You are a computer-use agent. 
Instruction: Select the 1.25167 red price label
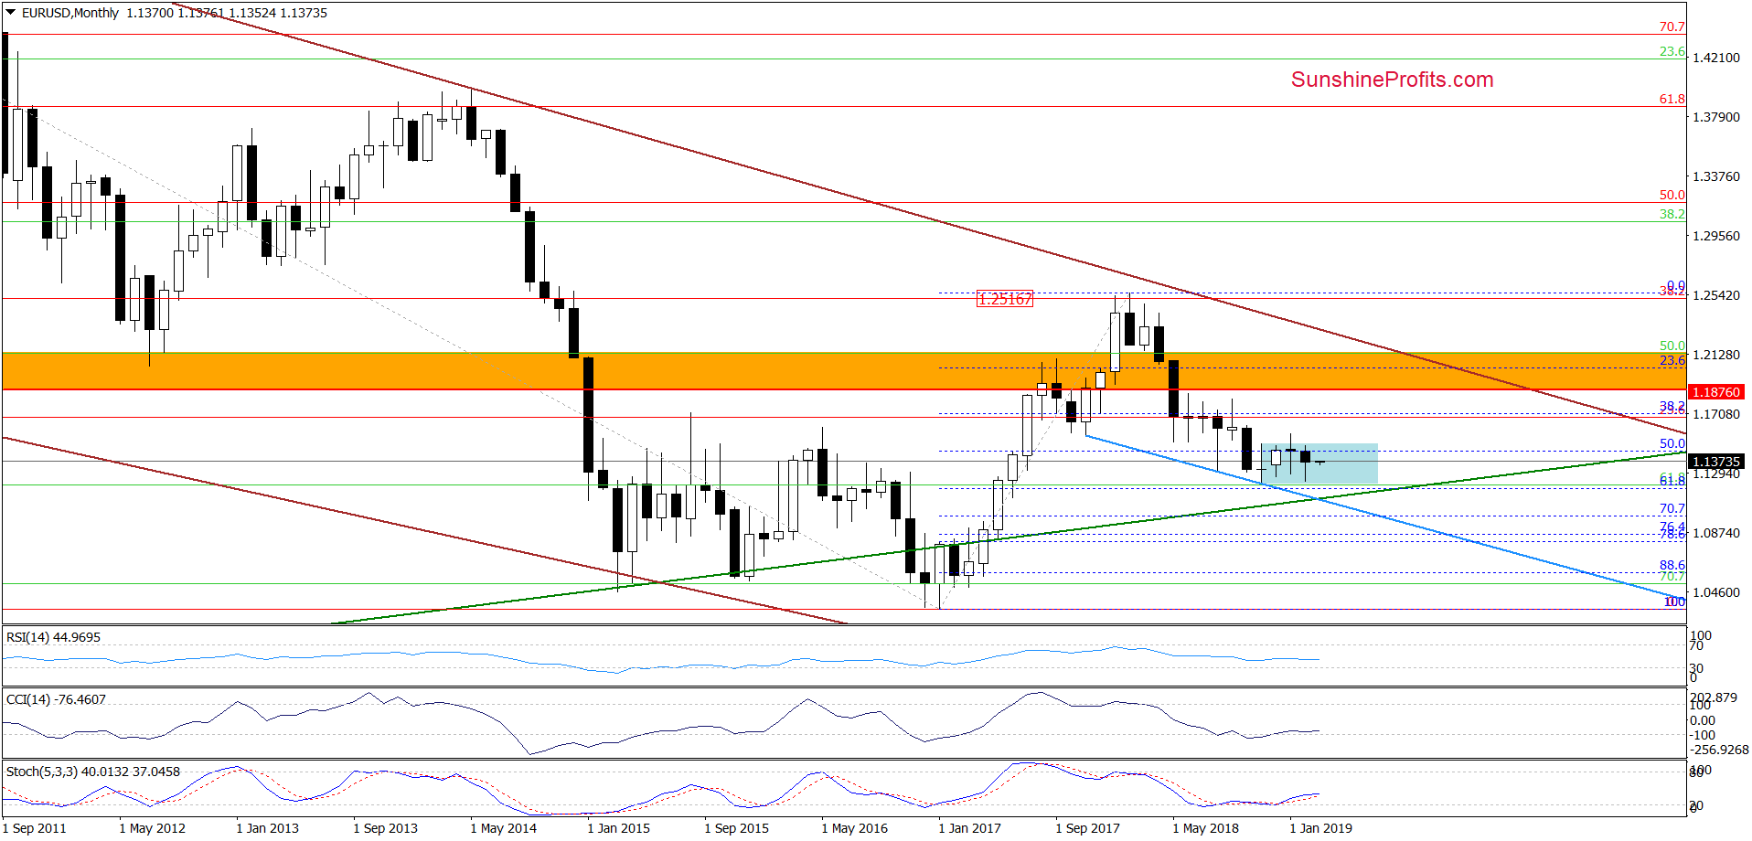coord(1005,299)
